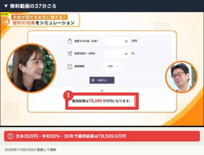Click the 無料動画の37分ごろ header title
This screenshot has height=155, width=204.
pos(33,6)
